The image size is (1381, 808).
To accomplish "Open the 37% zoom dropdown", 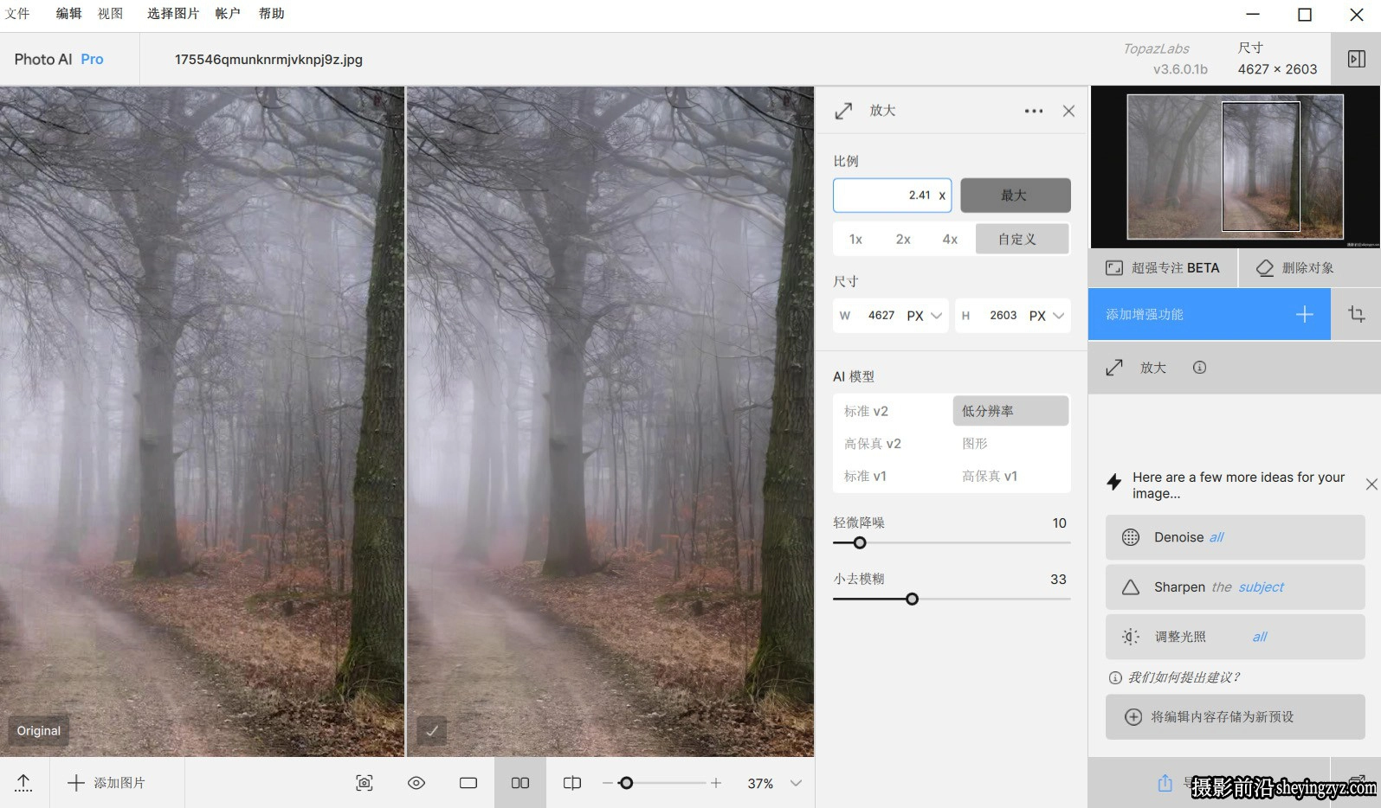I will coord(775,783).
